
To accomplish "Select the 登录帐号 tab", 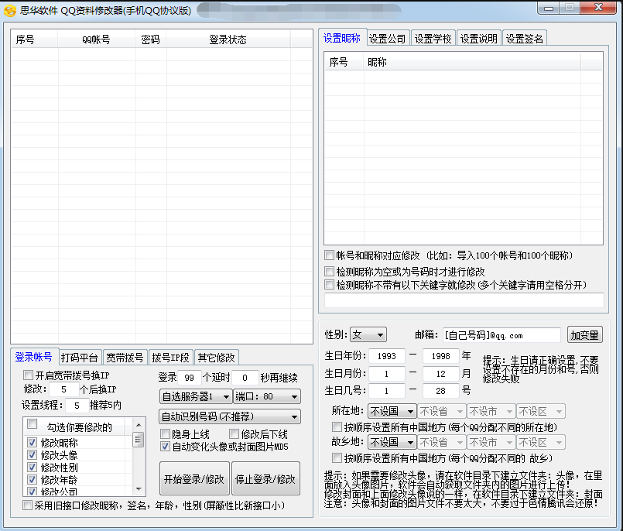I will pyautogui.click(x=34, y=357).
